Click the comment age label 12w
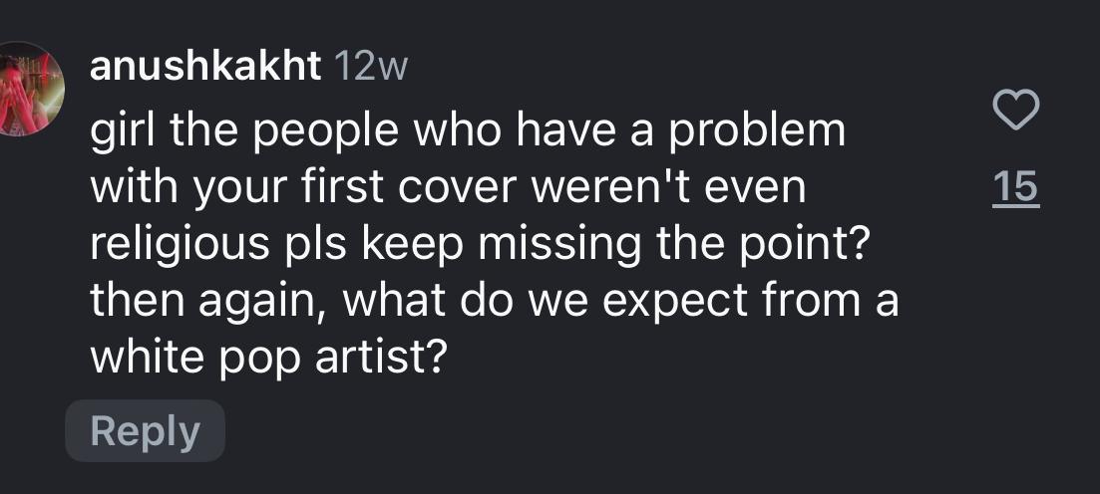 367,67
